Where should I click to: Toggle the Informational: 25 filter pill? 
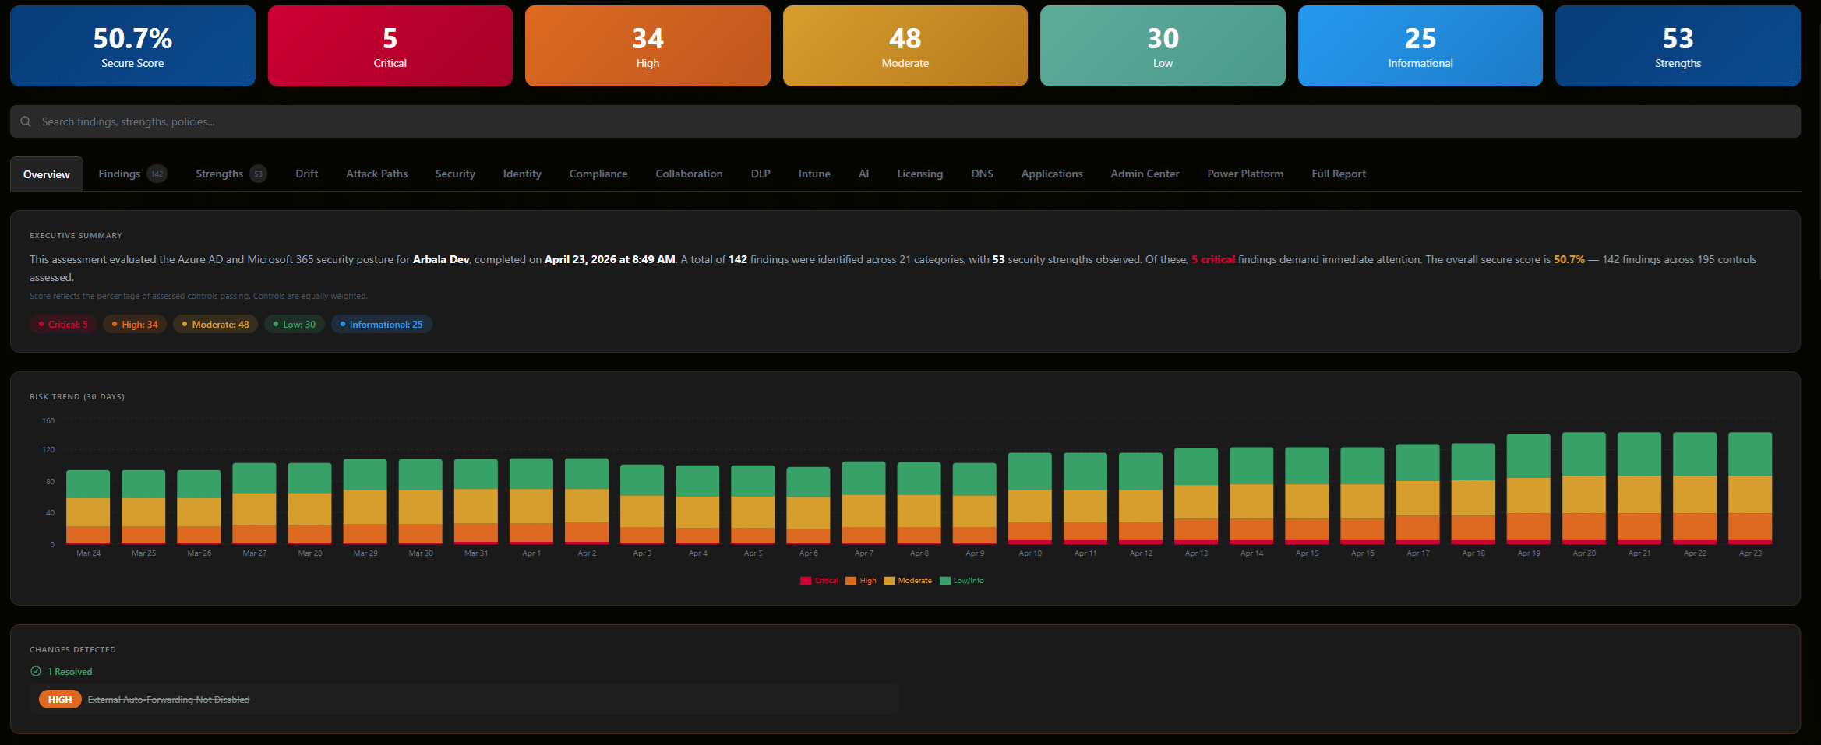381,324
